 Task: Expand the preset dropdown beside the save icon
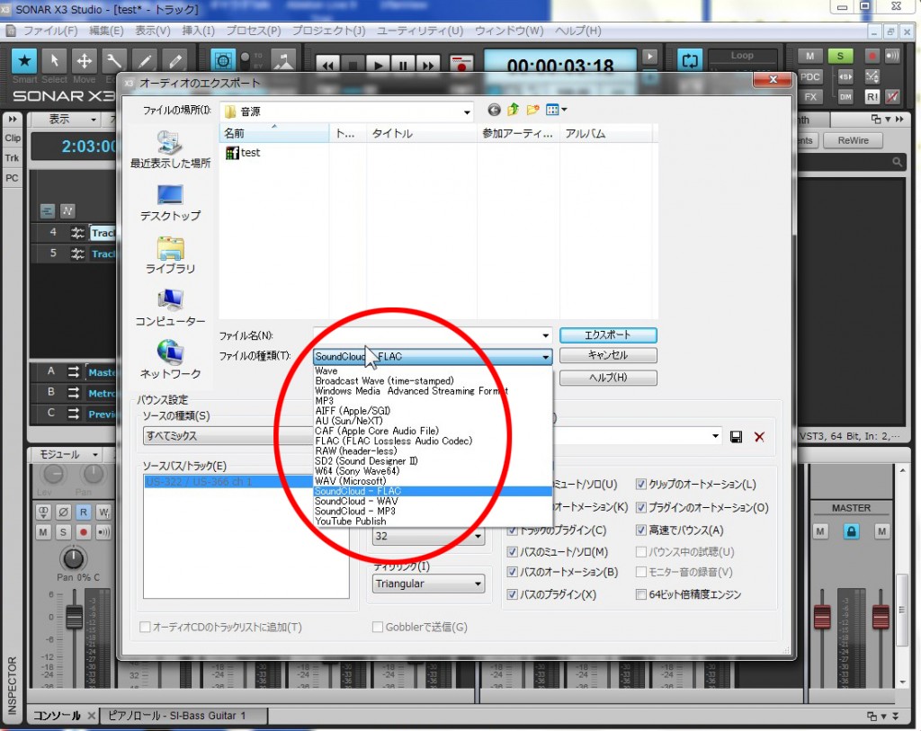coord(715,436)
